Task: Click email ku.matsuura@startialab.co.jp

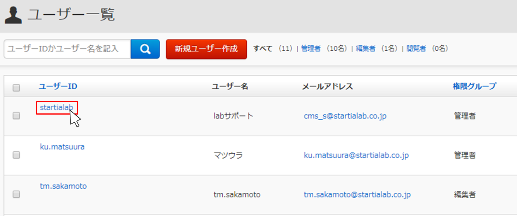Action: tap(356, 155)
